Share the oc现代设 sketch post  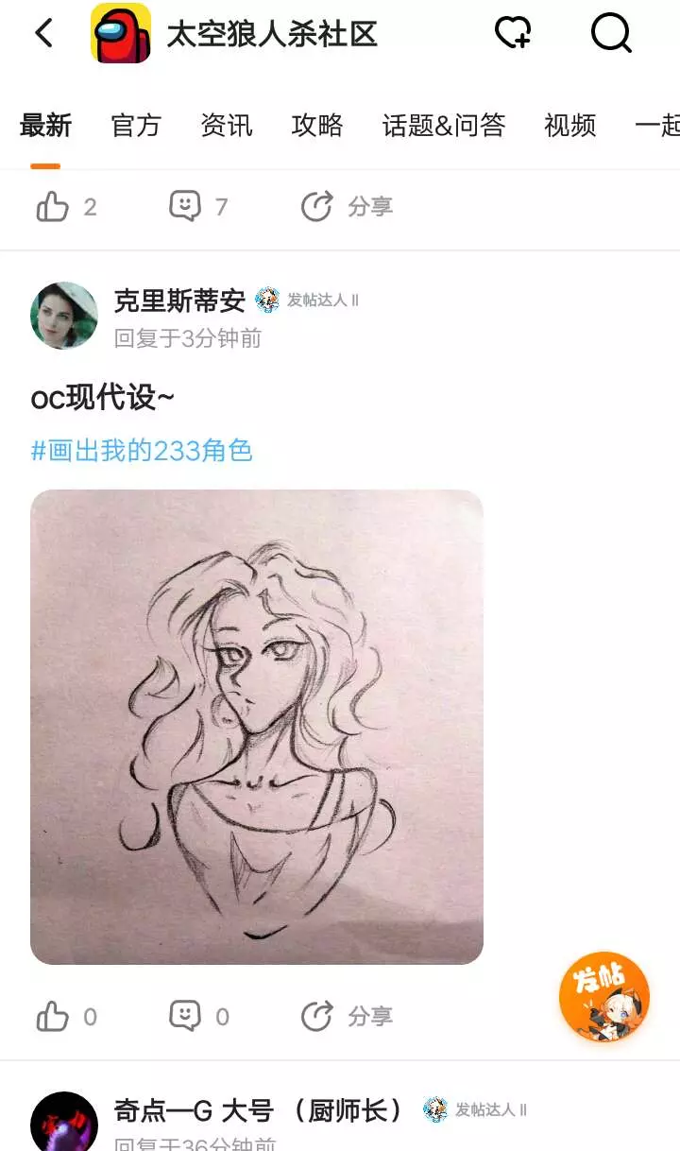347,1017
